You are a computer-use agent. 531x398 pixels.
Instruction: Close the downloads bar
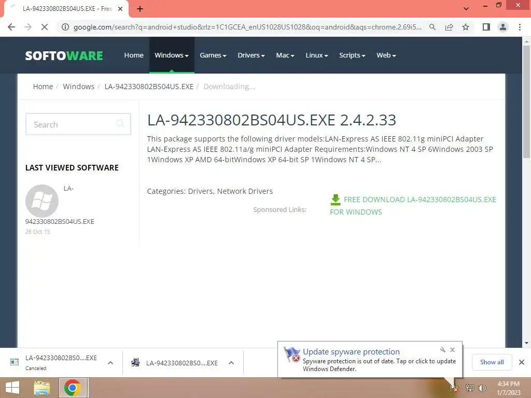(522, 362)
